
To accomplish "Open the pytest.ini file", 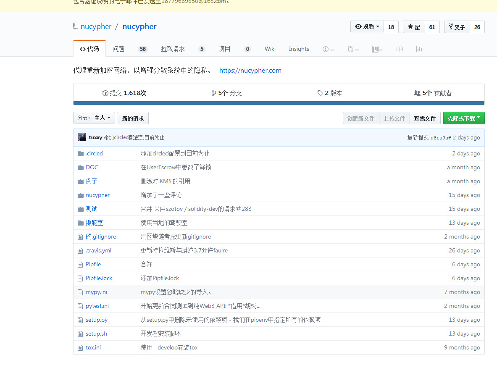I will click(97, 306).
